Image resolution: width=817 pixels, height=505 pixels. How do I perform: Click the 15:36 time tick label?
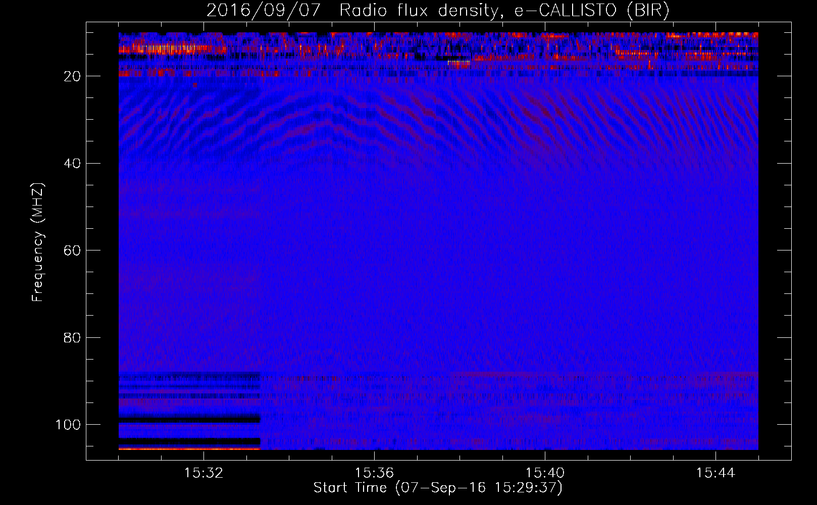point(374,473)
